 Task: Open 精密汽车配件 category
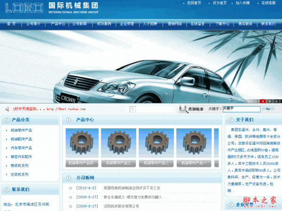(x=21, y=156)
